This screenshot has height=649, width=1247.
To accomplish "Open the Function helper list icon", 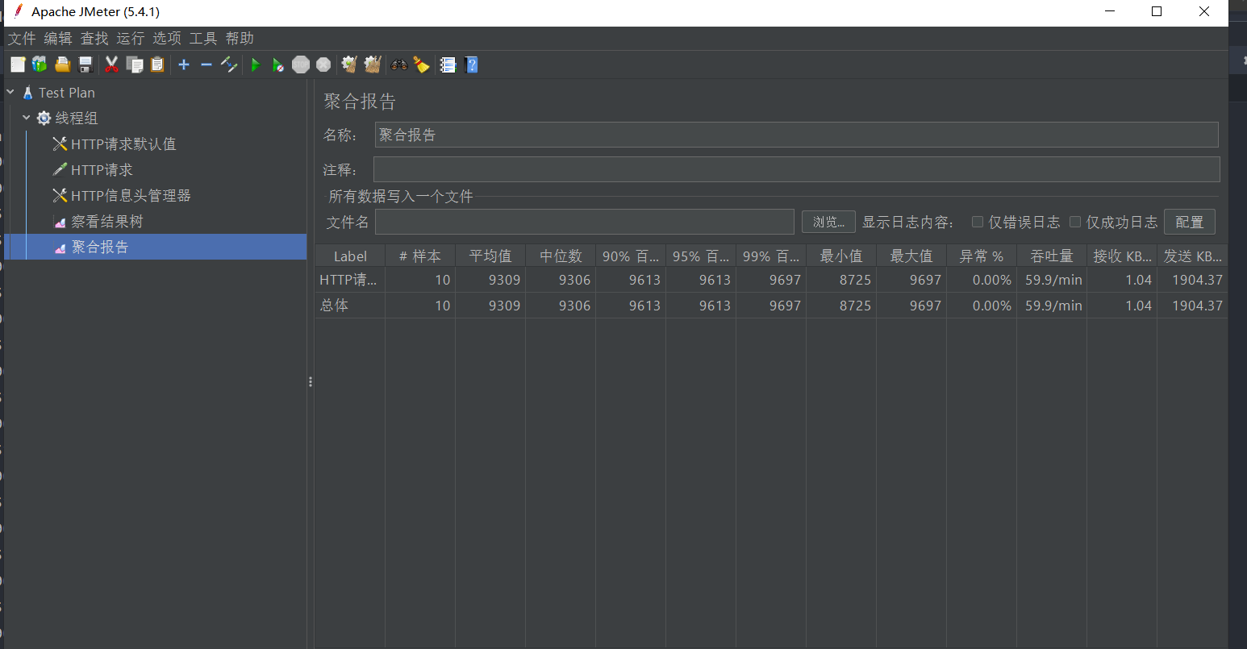I will pos(448,64).
